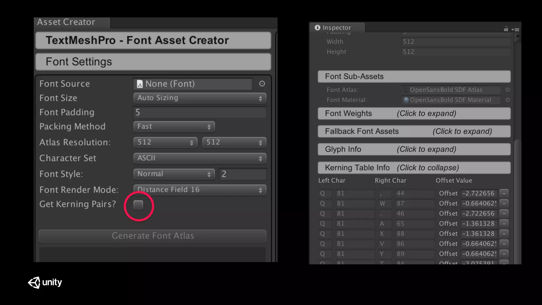Remove kerning pair Q and comma
The height and width of the screenshot is (305, 542).
click(x=504, y=193)
